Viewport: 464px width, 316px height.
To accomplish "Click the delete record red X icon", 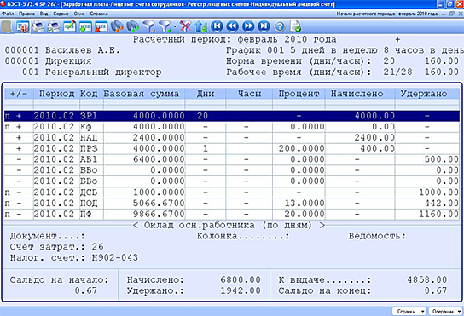I will tap(101, 27).
